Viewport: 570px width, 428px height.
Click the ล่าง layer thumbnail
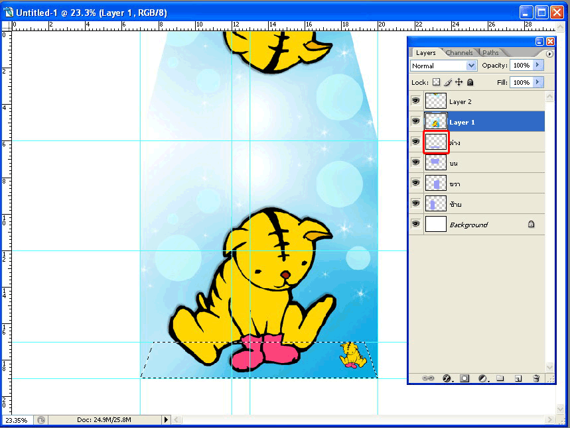(x=435, y=142)
